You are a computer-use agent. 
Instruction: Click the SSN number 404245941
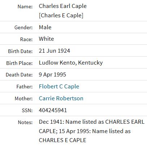coord(53,110)
